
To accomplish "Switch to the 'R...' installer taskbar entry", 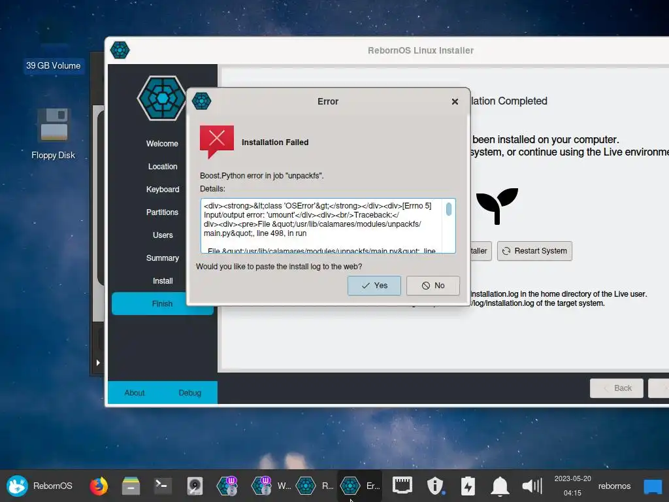I will tap(314, 486).
